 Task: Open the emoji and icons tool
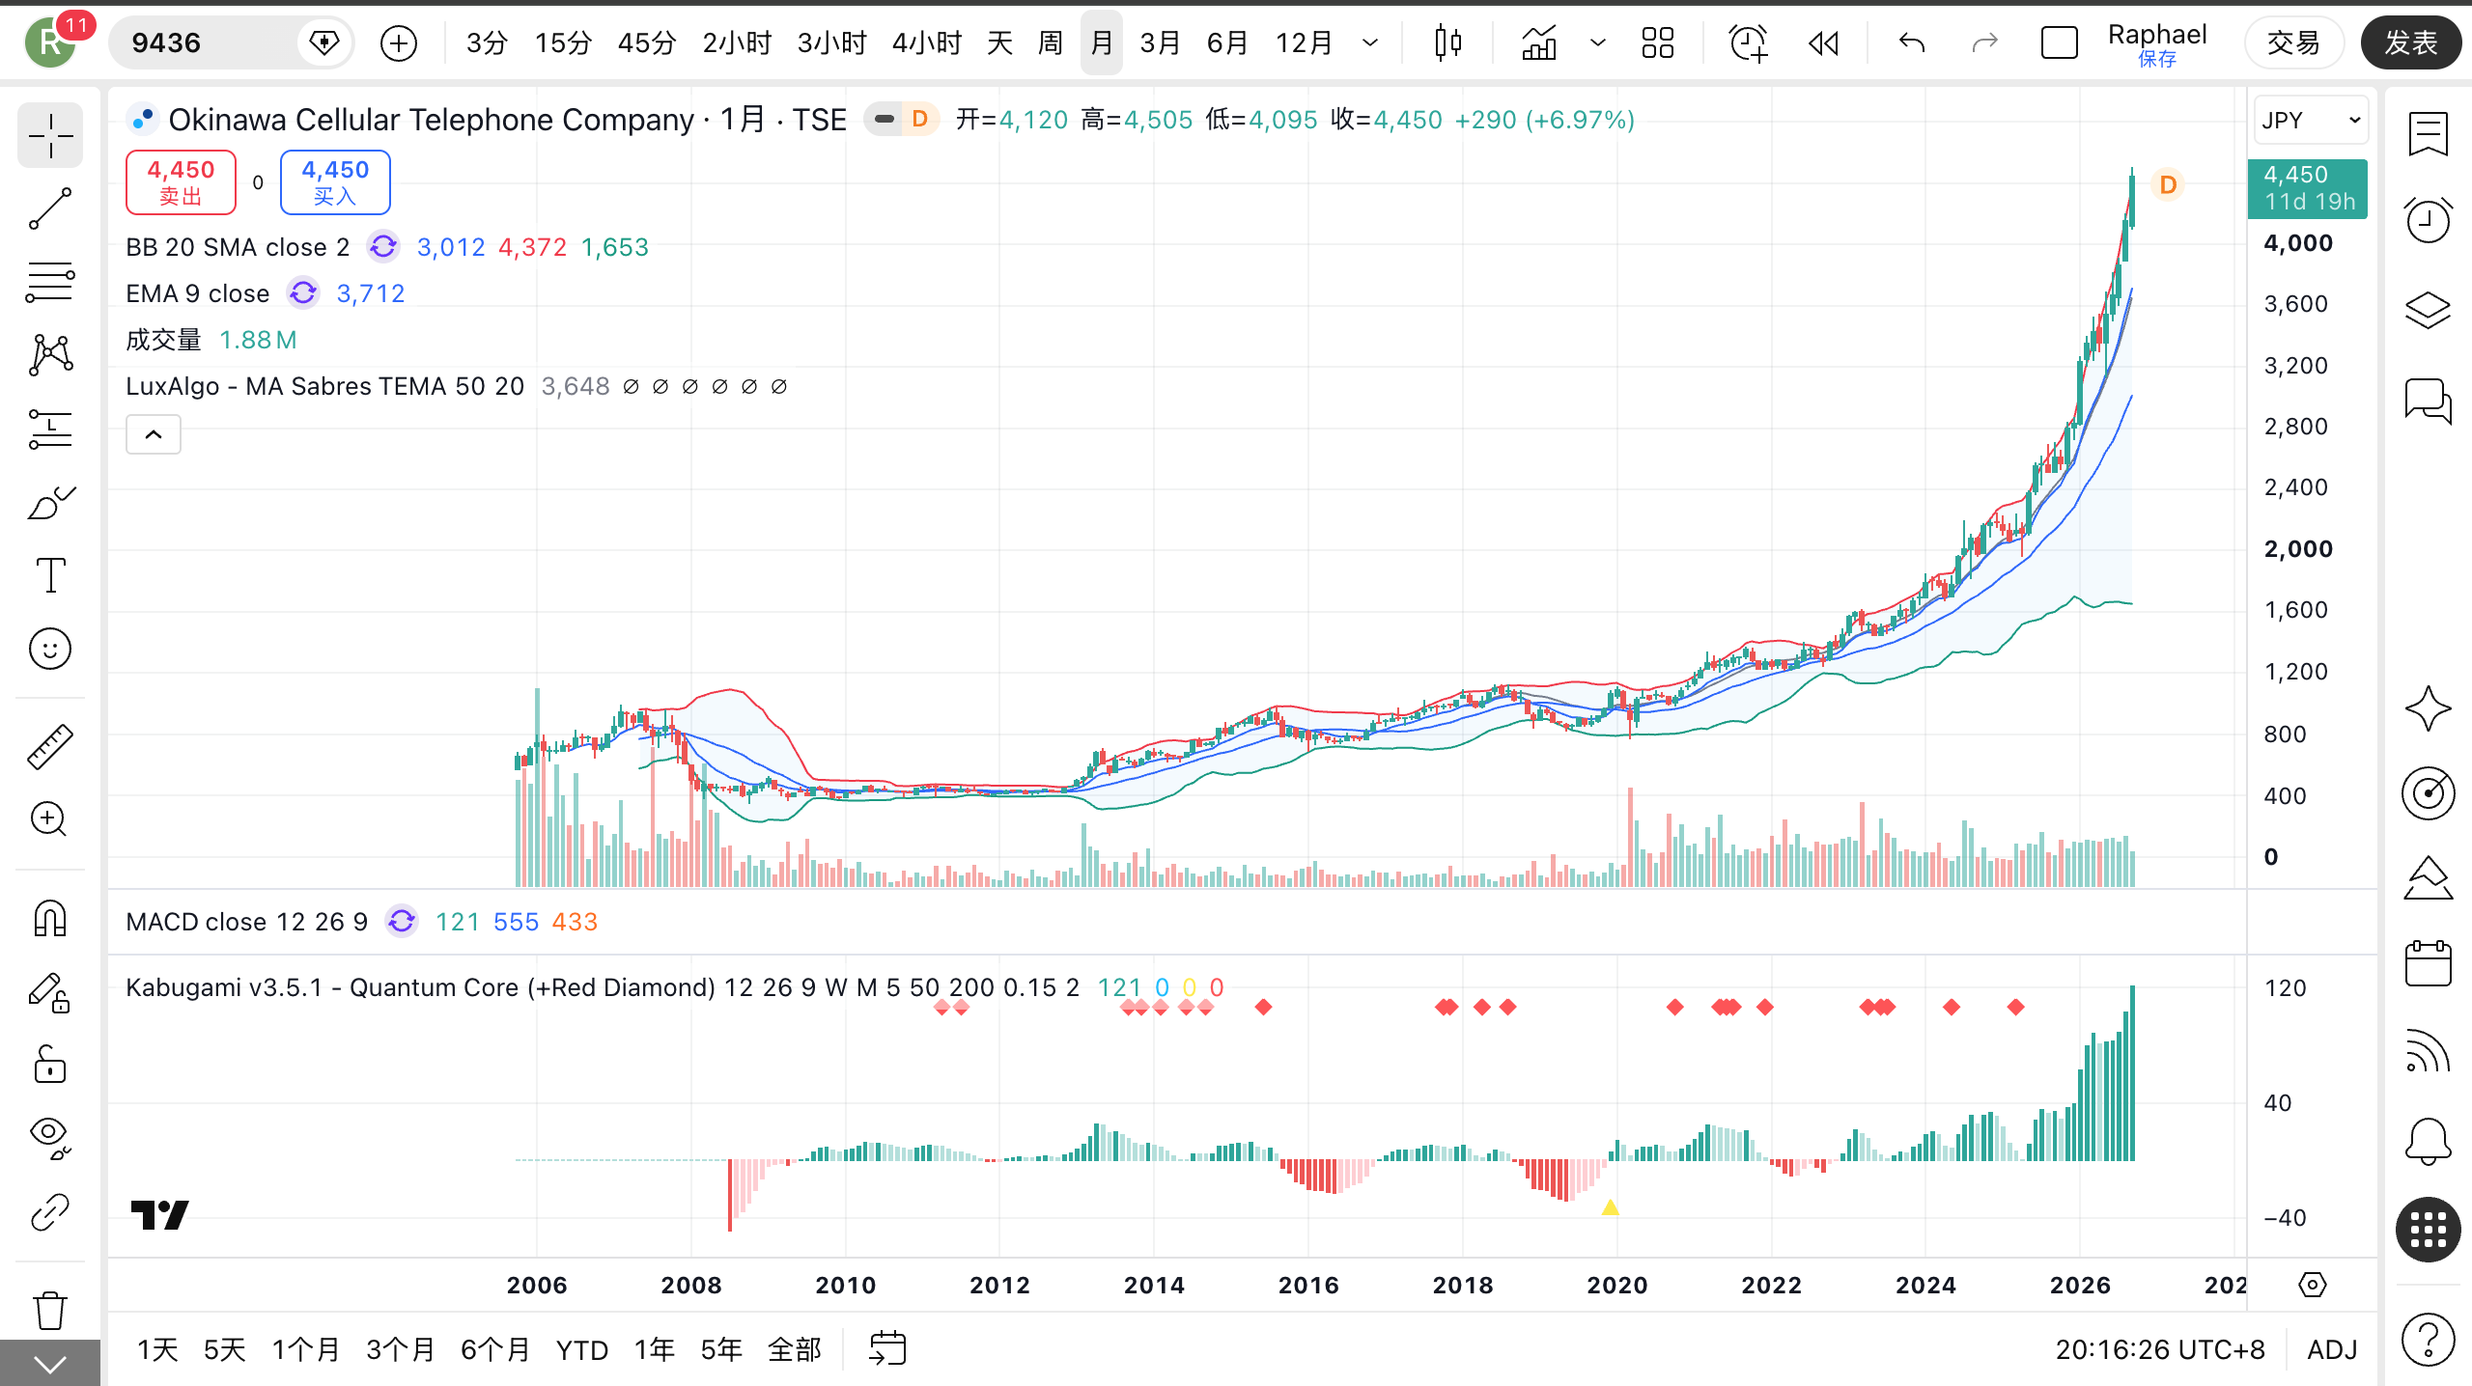pyautogui.click(x=50, y=649)
